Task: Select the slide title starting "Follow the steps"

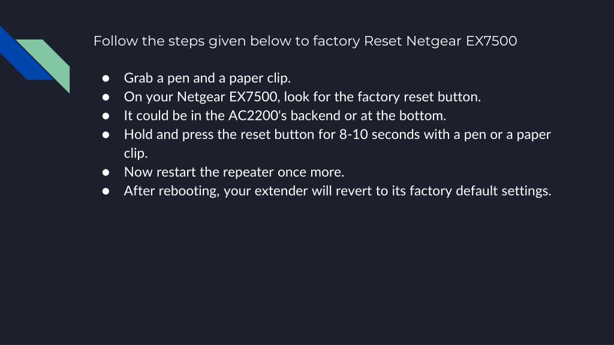Action: click(x=305, y=41)
